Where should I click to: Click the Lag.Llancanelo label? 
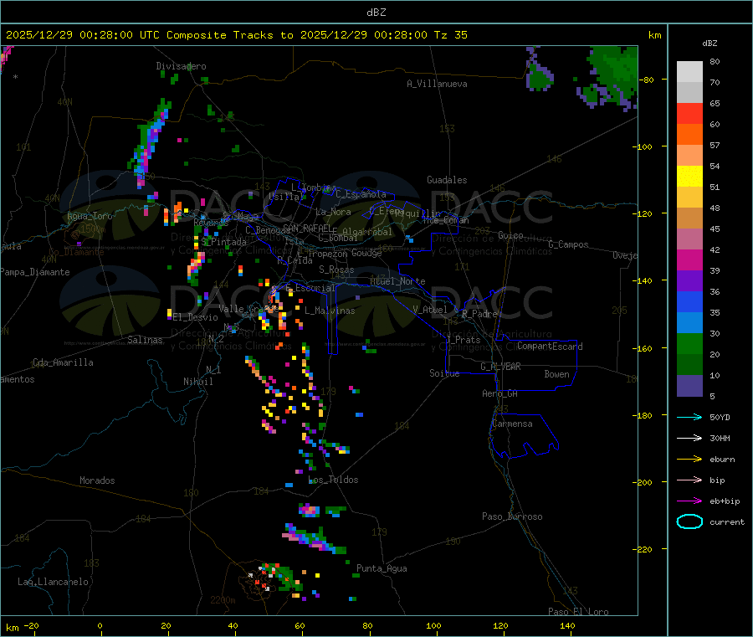53,582
